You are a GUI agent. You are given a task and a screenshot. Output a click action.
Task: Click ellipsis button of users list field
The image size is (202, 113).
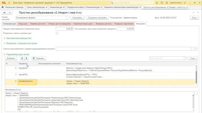point(193,49)
